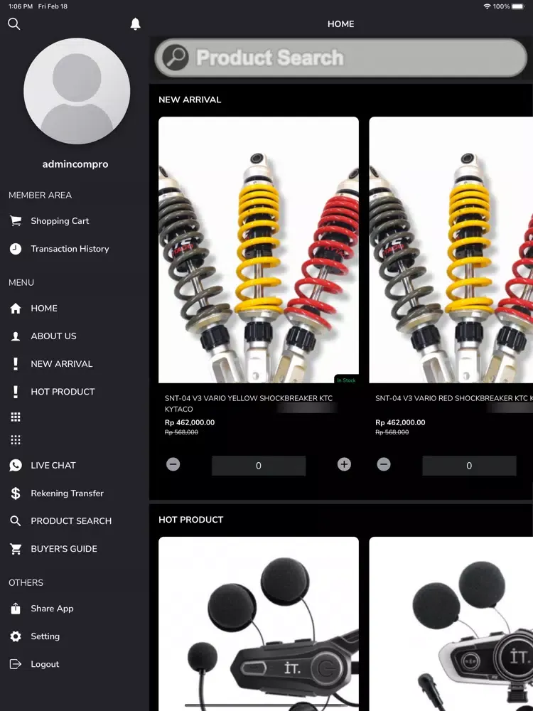Click the Shopping Cart icon
Image resolution: width=533 pixels, height=711 pixels.
[16, 221]
